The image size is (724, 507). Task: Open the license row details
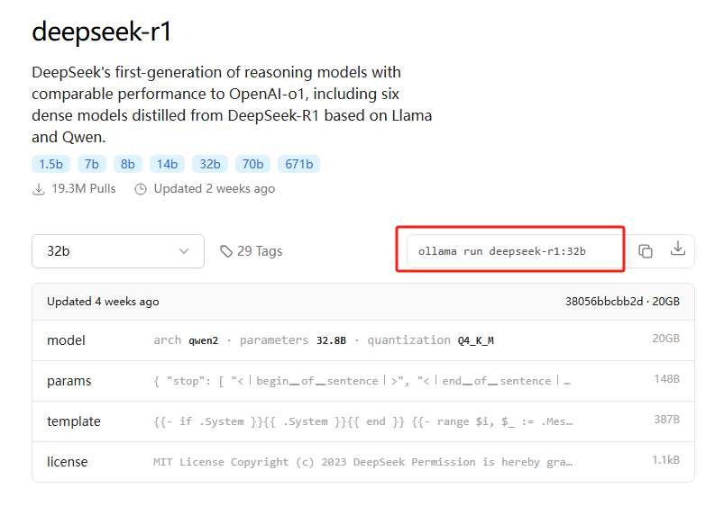click(363, 462)
